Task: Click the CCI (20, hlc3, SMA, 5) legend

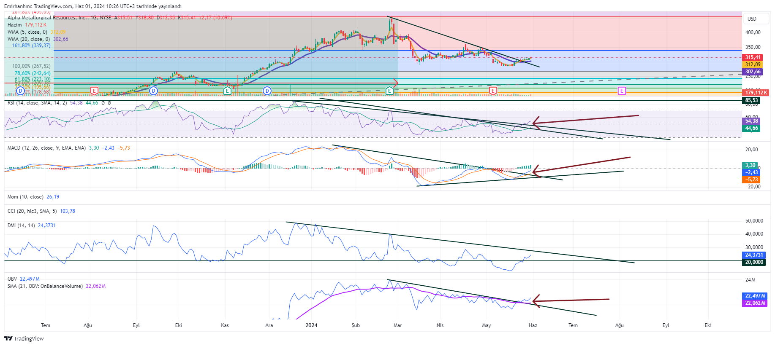Action: click(32, 211)
